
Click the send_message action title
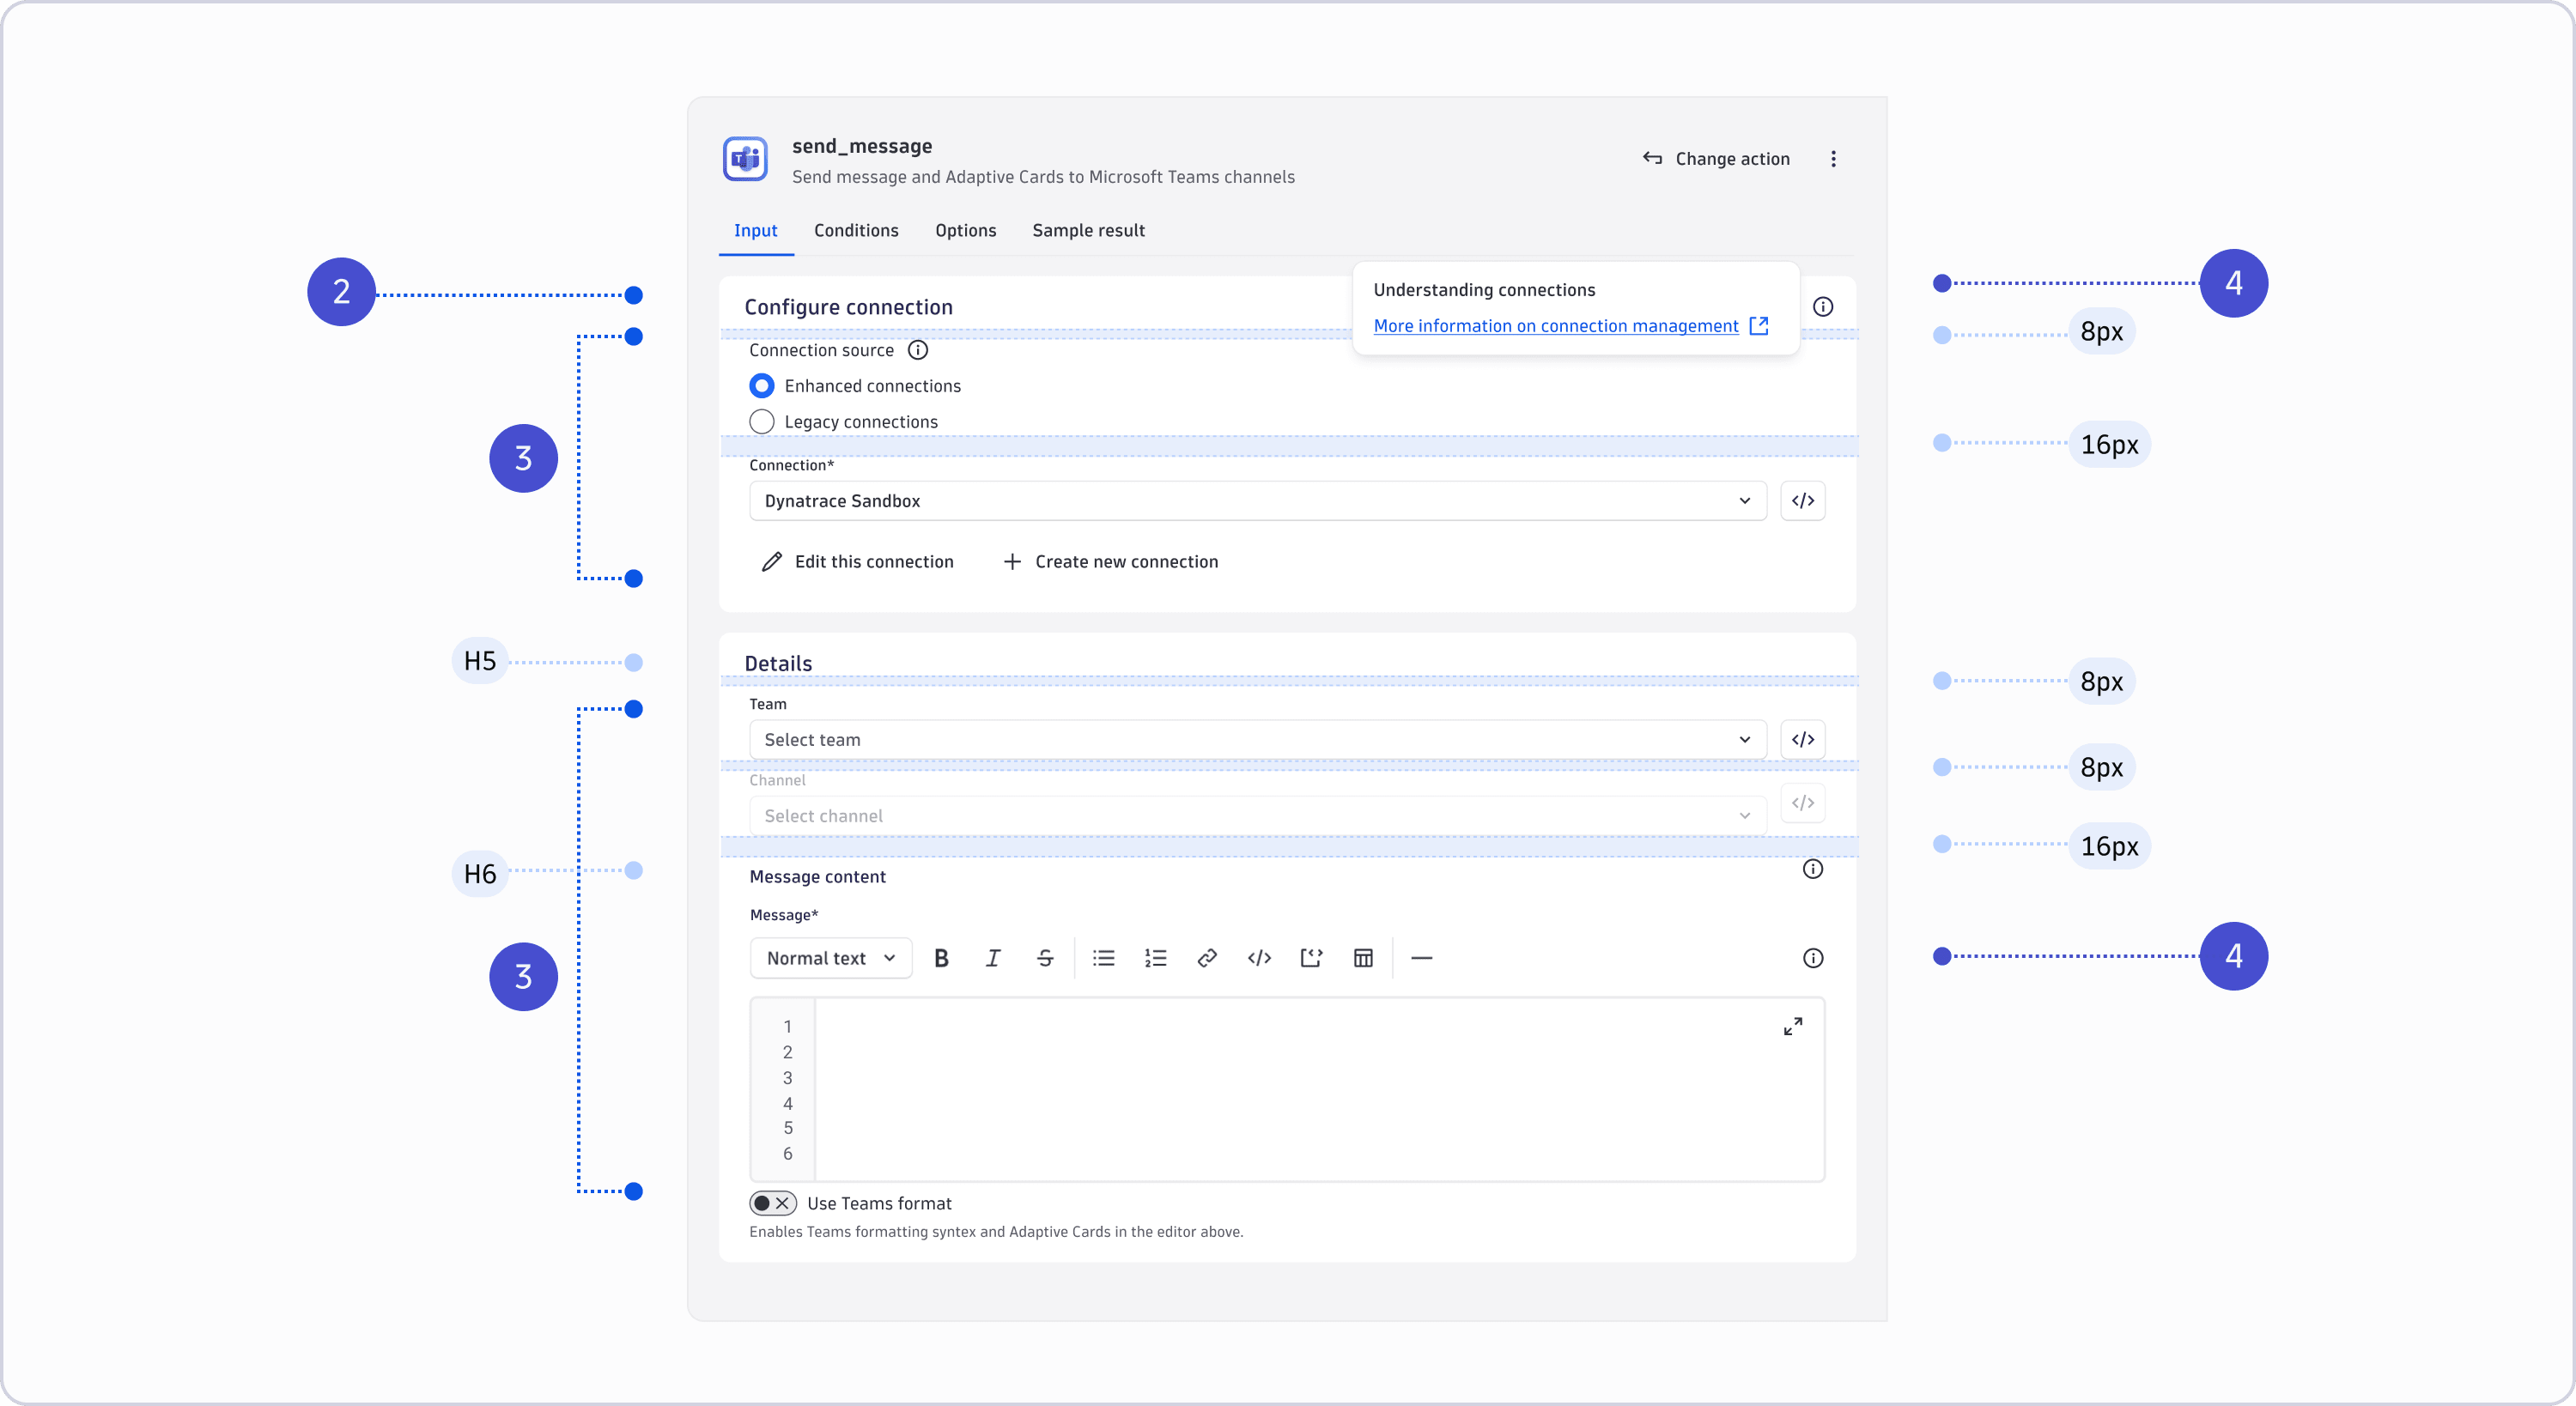(x=862, y=146)
